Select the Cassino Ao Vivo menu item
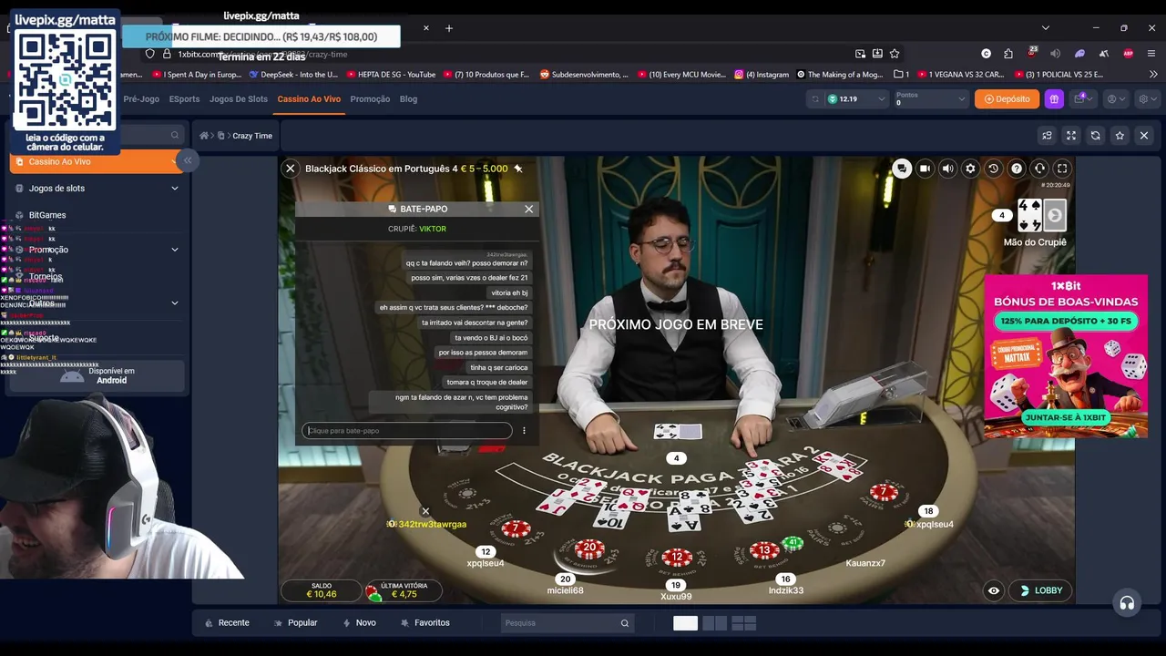 pos(309,98)
